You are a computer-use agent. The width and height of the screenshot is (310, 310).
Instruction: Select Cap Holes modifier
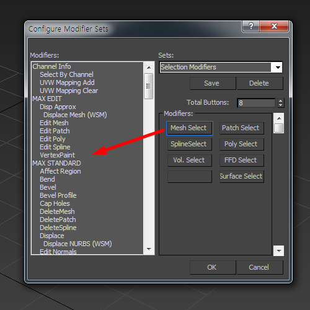coord(55,203)
